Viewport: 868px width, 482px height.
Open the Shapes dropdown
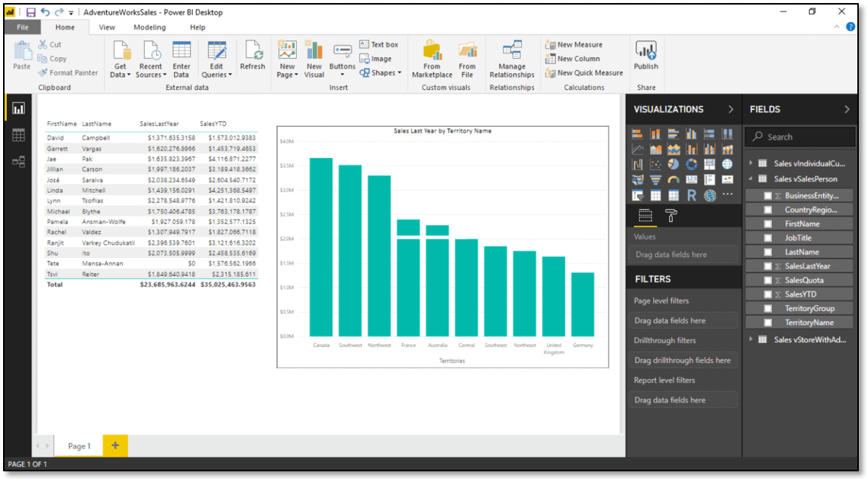[381, 72]
